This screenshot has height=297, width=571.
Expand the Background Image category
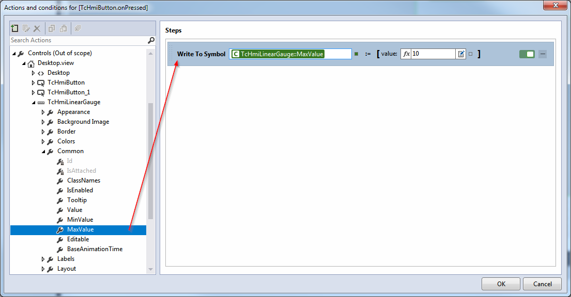point(43,122)
